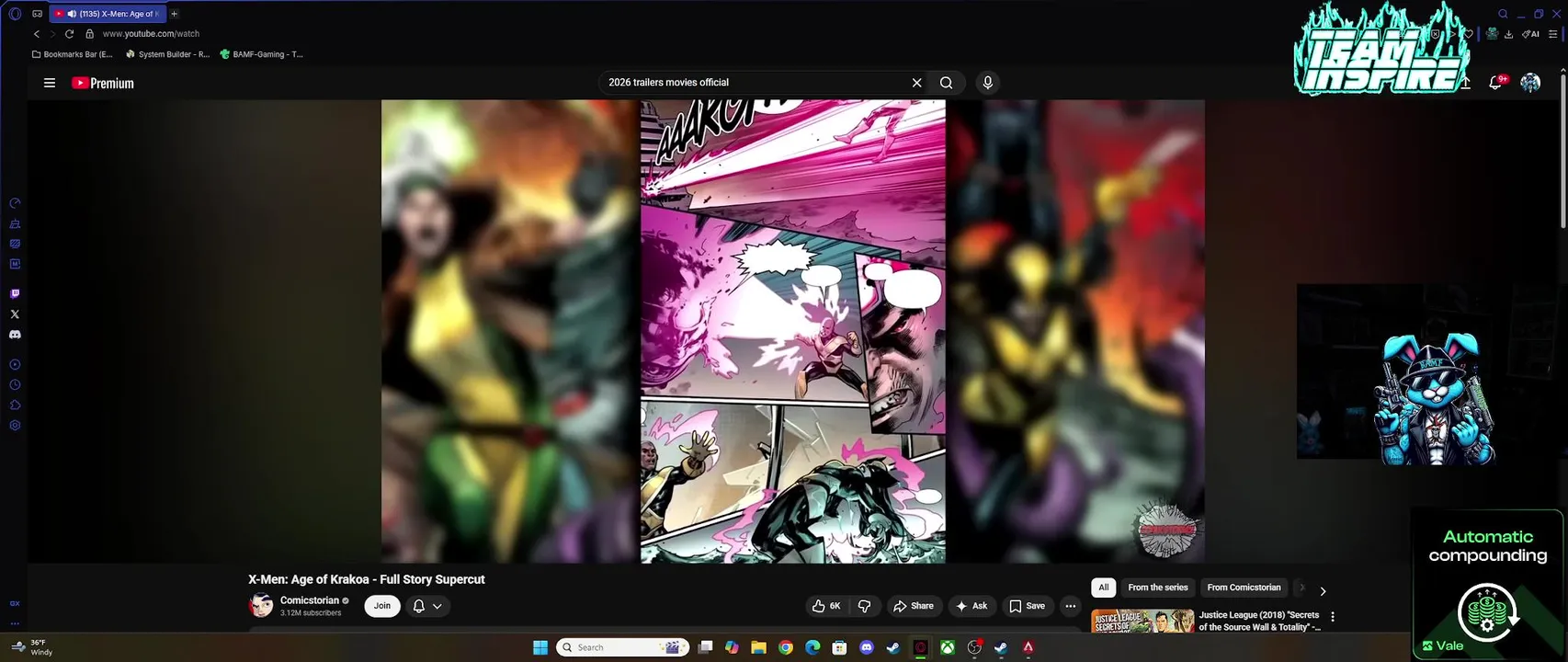Open Justice League Source Wall video thumbnail

[1142, 621]
